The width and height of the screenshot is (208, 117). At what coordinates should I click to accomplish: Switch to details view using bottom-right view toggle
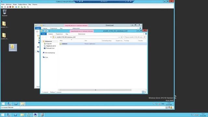click(143, 92)
